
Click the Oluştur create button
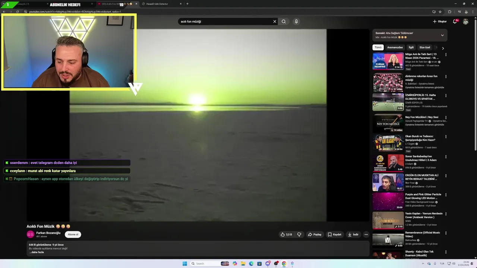pyautogui.click(x=440, y=22)
